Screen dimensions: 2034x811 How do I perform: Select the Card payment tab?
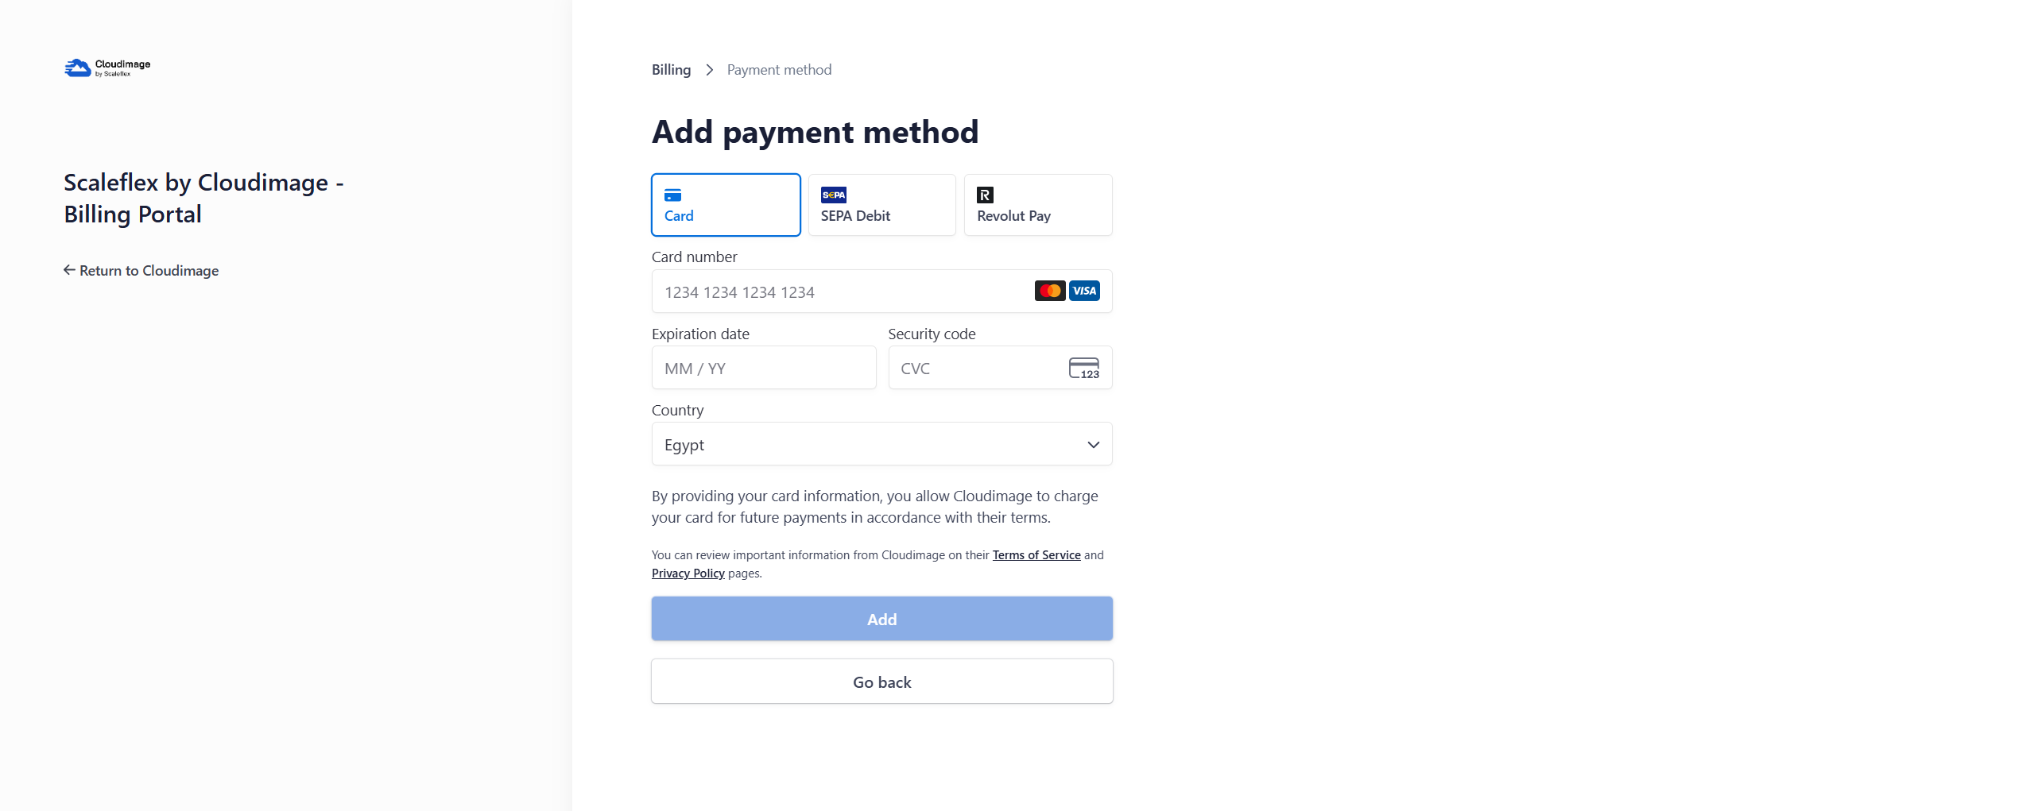(725, 205)
